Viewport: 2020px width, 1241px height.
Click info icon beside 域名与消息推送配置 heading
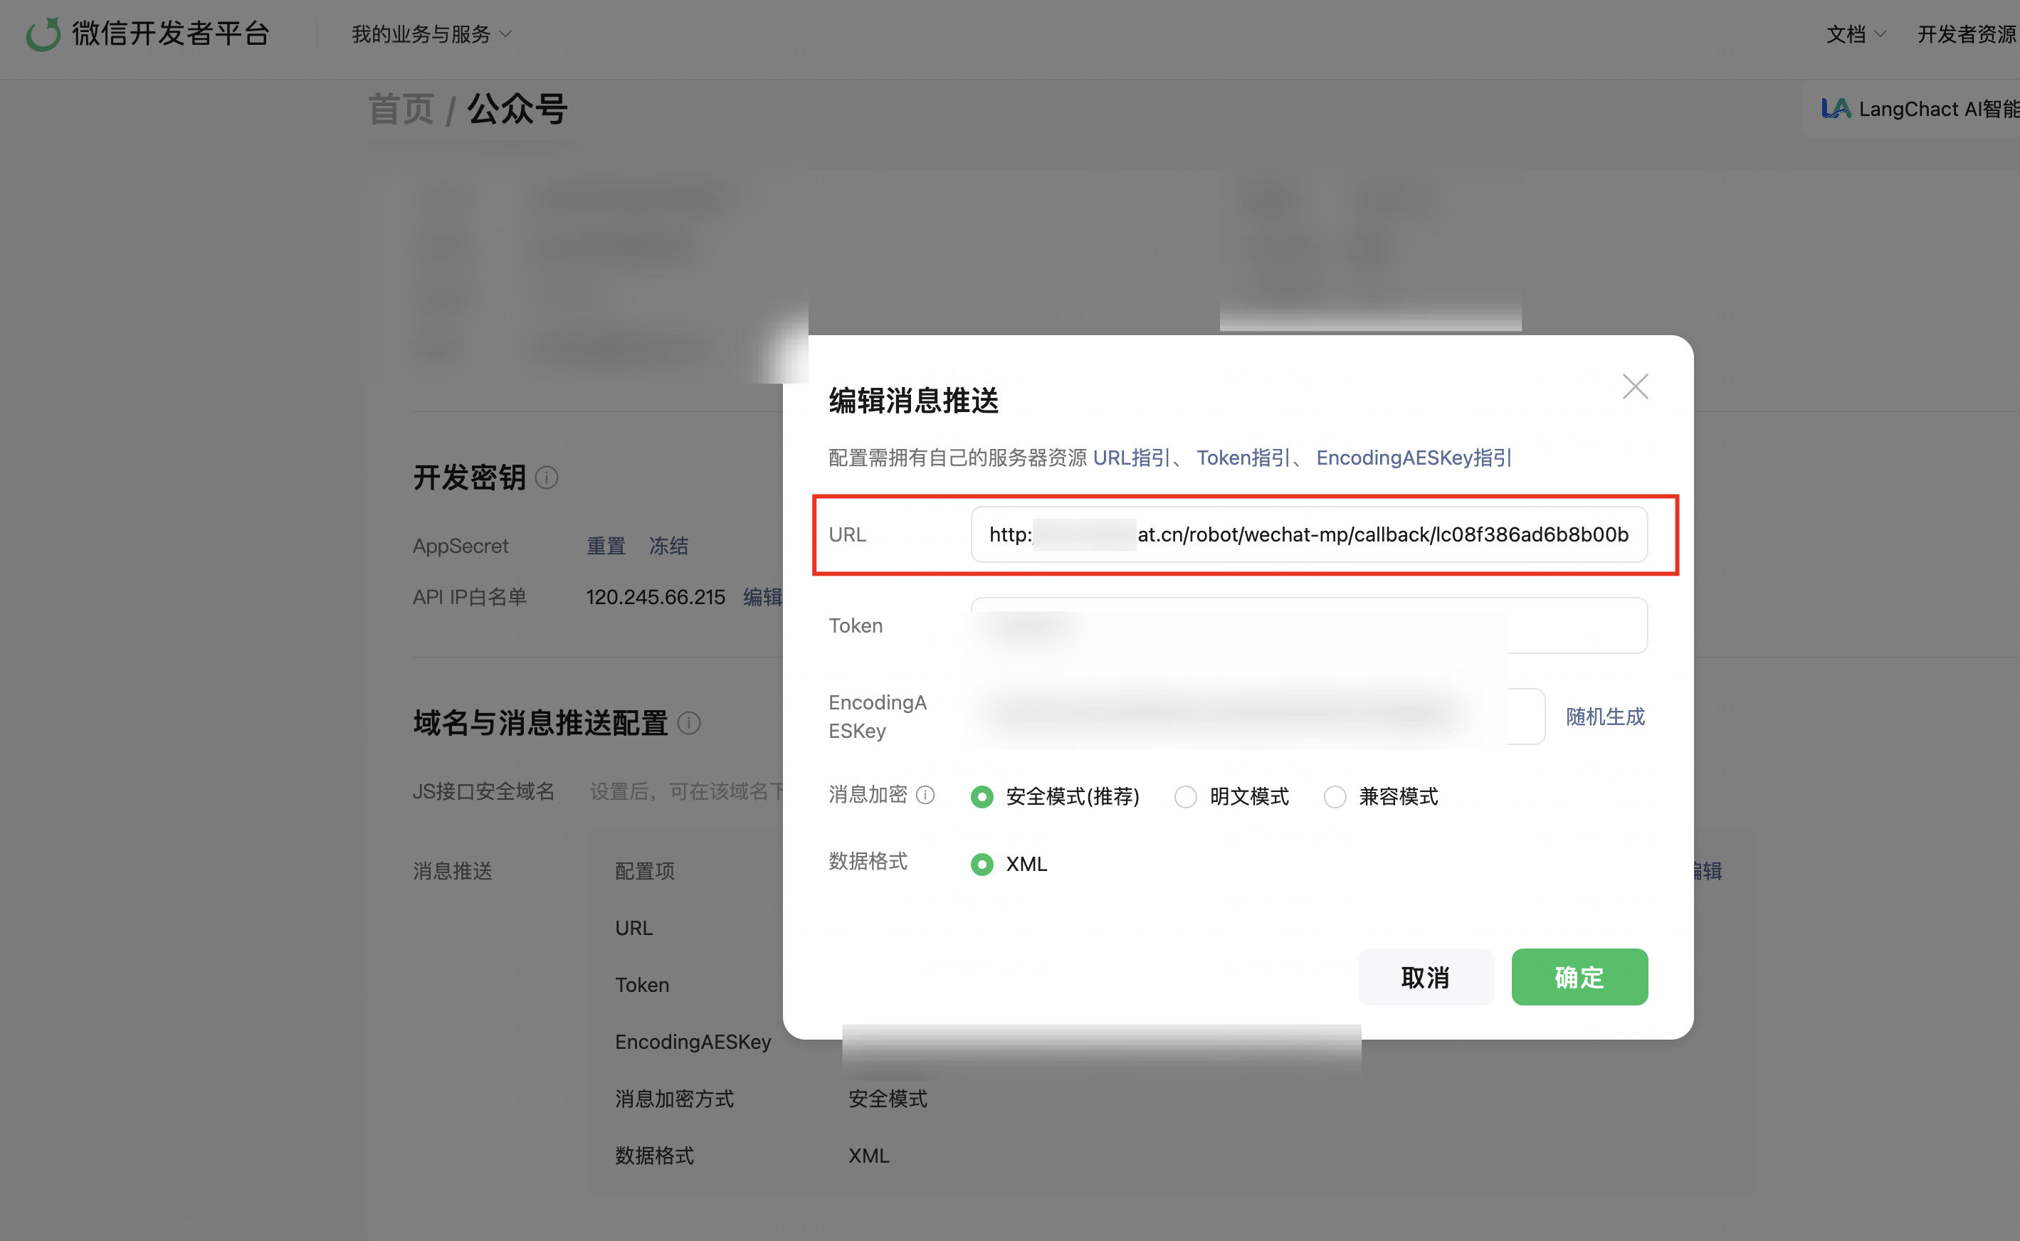pos(689,723)
